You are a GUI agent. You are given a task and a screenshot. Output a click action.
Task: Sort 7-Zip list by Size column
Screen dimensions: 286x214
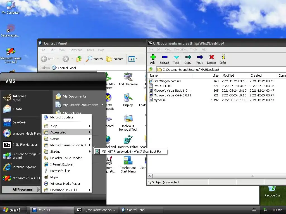pyautogui.click(x=206, y=76)
